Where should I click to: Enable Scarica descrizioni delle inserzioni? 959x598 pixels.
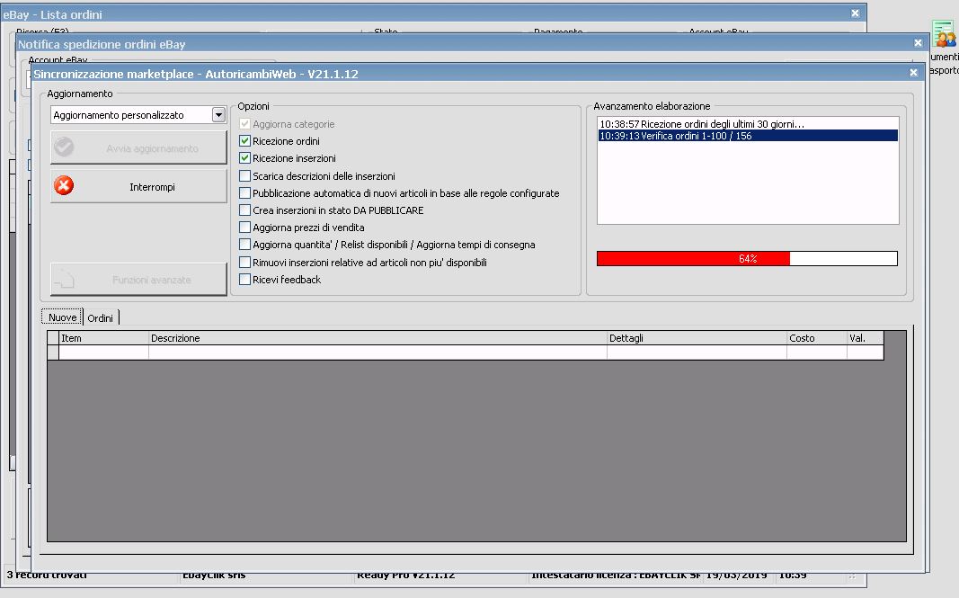point(244,175)
